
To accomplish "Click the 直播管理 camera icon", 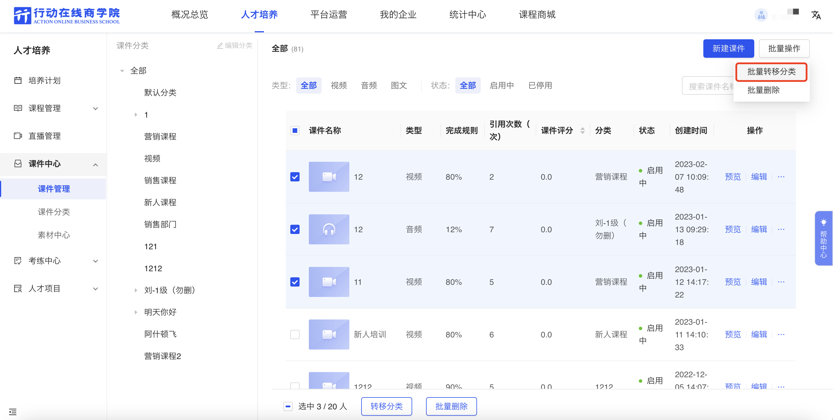I will 18,136.
